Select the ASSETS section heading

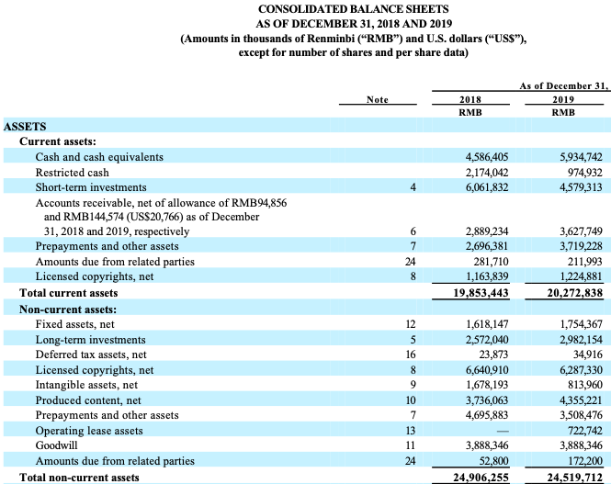pos(26,127)
